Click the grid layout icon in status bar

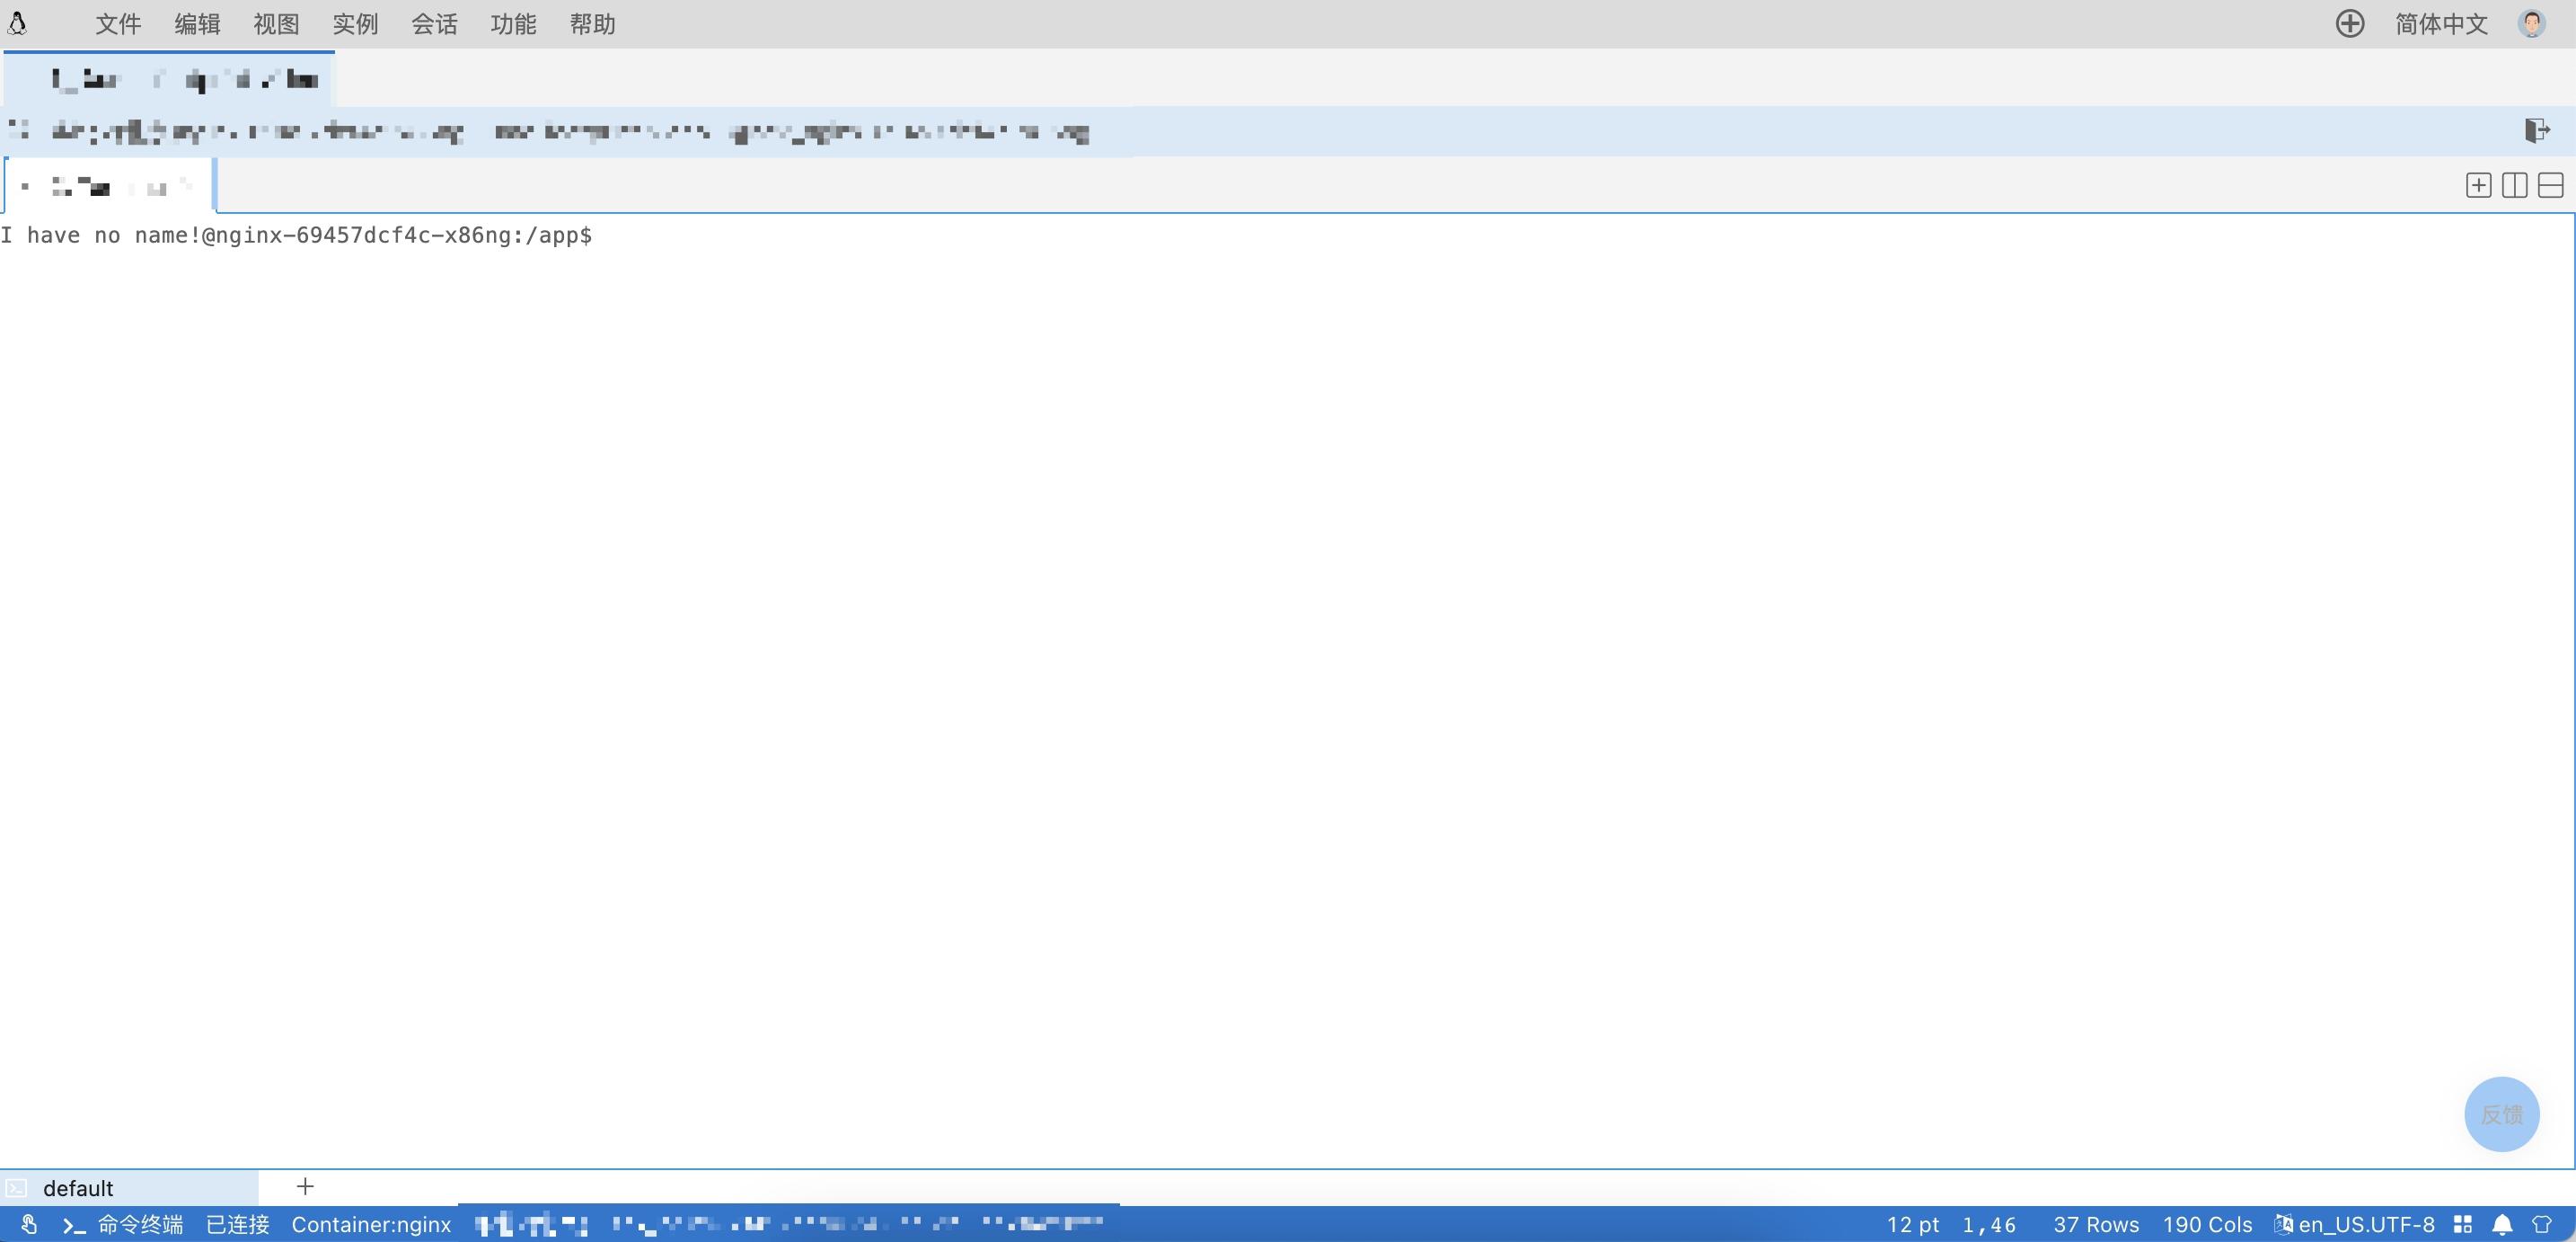click(x=2463, y=1224)
